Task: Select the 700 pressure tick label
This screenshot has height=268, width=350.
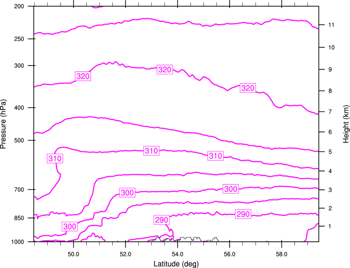Action: [19, 190]
